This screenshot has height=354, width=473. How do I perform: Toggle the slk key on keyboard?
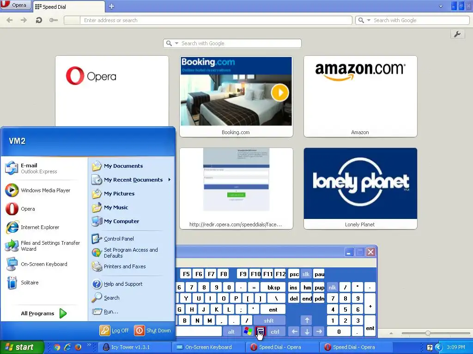tap(306, 274)
